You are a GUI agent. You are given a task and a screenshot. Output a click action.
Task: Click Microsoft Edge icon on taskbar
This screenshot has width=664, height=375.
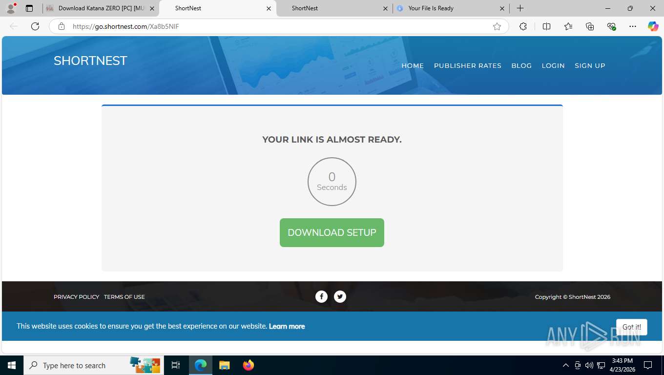(x=201, y=365)
